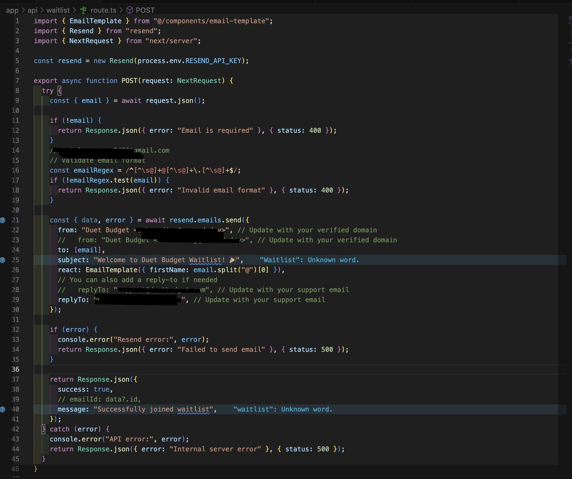Click the route.ts file icon in breadcrumbs
Screen dimensions: 572x479
[84, 10]
